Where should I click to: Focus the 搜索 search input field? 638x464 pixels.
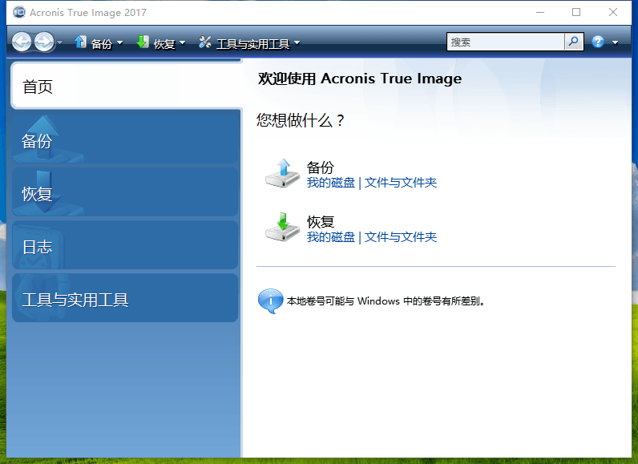(x=506, y=42)
